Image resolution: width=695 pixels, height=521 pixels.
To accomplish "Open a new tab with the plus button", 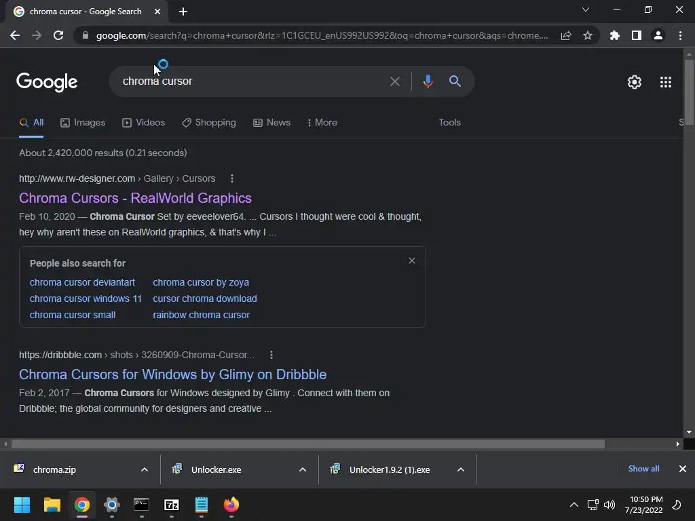I will (x=183, y=12).
